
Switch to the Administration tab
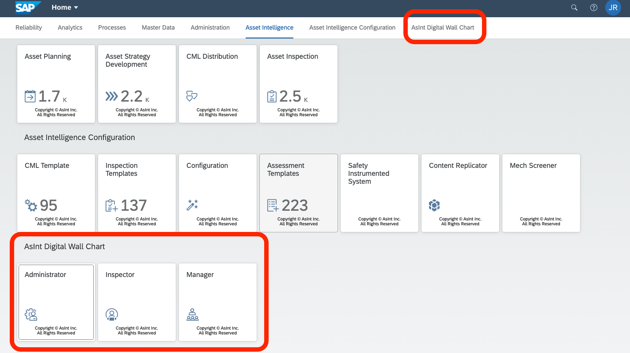pyautogui.click(x=210, y=27)
